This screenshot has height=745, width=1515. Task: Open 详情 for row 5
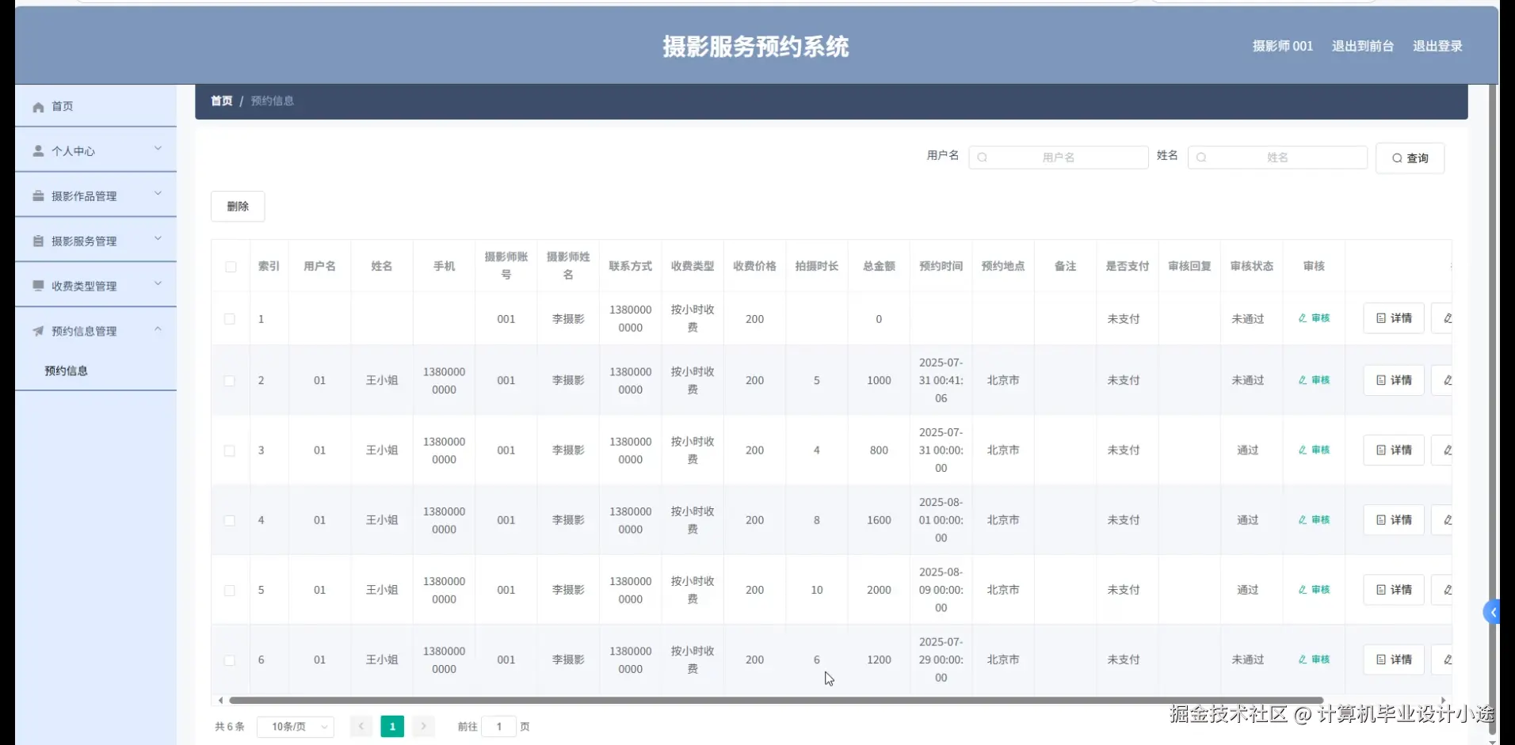point(1394,590)
